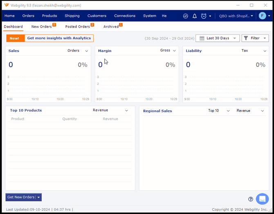This screenshot has height=214, width=274.
Task: Click the help question mark icon
Action: click(x=251, y=199)
